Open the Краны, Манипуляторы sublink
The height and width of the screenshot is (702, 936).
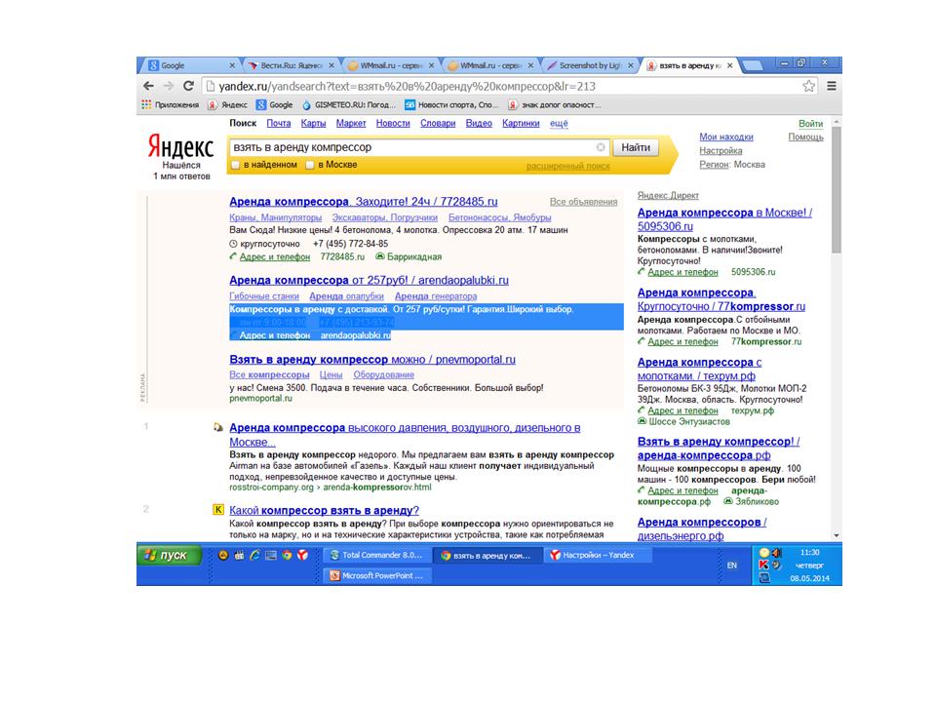click(275, 217)
